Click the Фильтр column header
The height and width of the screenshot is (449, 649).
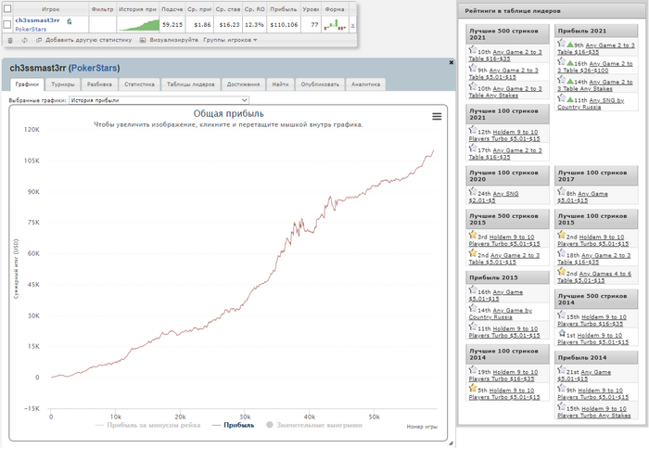(102, 9)
